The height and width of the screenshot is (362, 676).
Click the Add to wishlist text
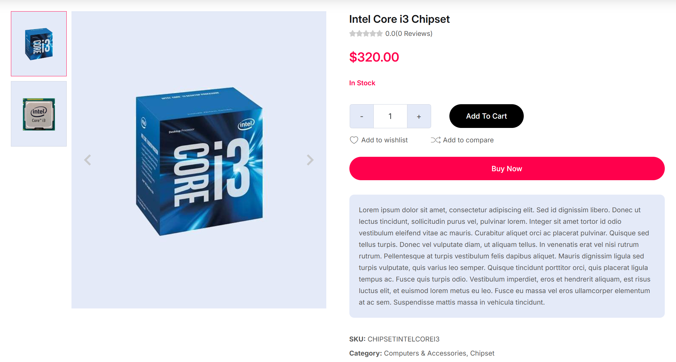coord(384,140)
